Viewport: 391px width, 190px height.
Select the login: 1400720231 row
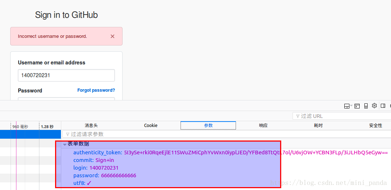click(x=96, y=168)
